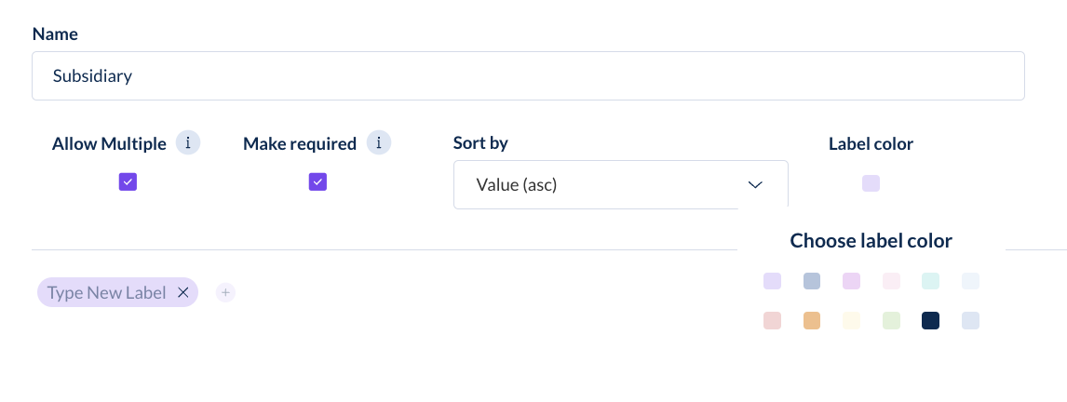Pick the light green label color
The image size is (1067, 402).
click(x=891, y=320)
